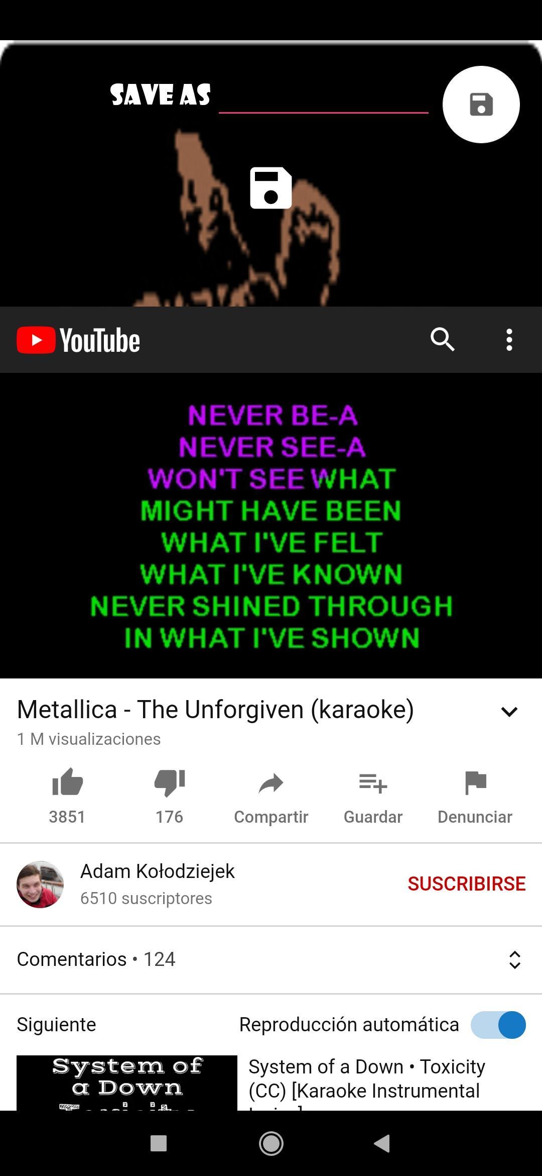Tap Android home navigation button
The width and height of the screenshot is (542, 1176).
[x=271, y=1143]
